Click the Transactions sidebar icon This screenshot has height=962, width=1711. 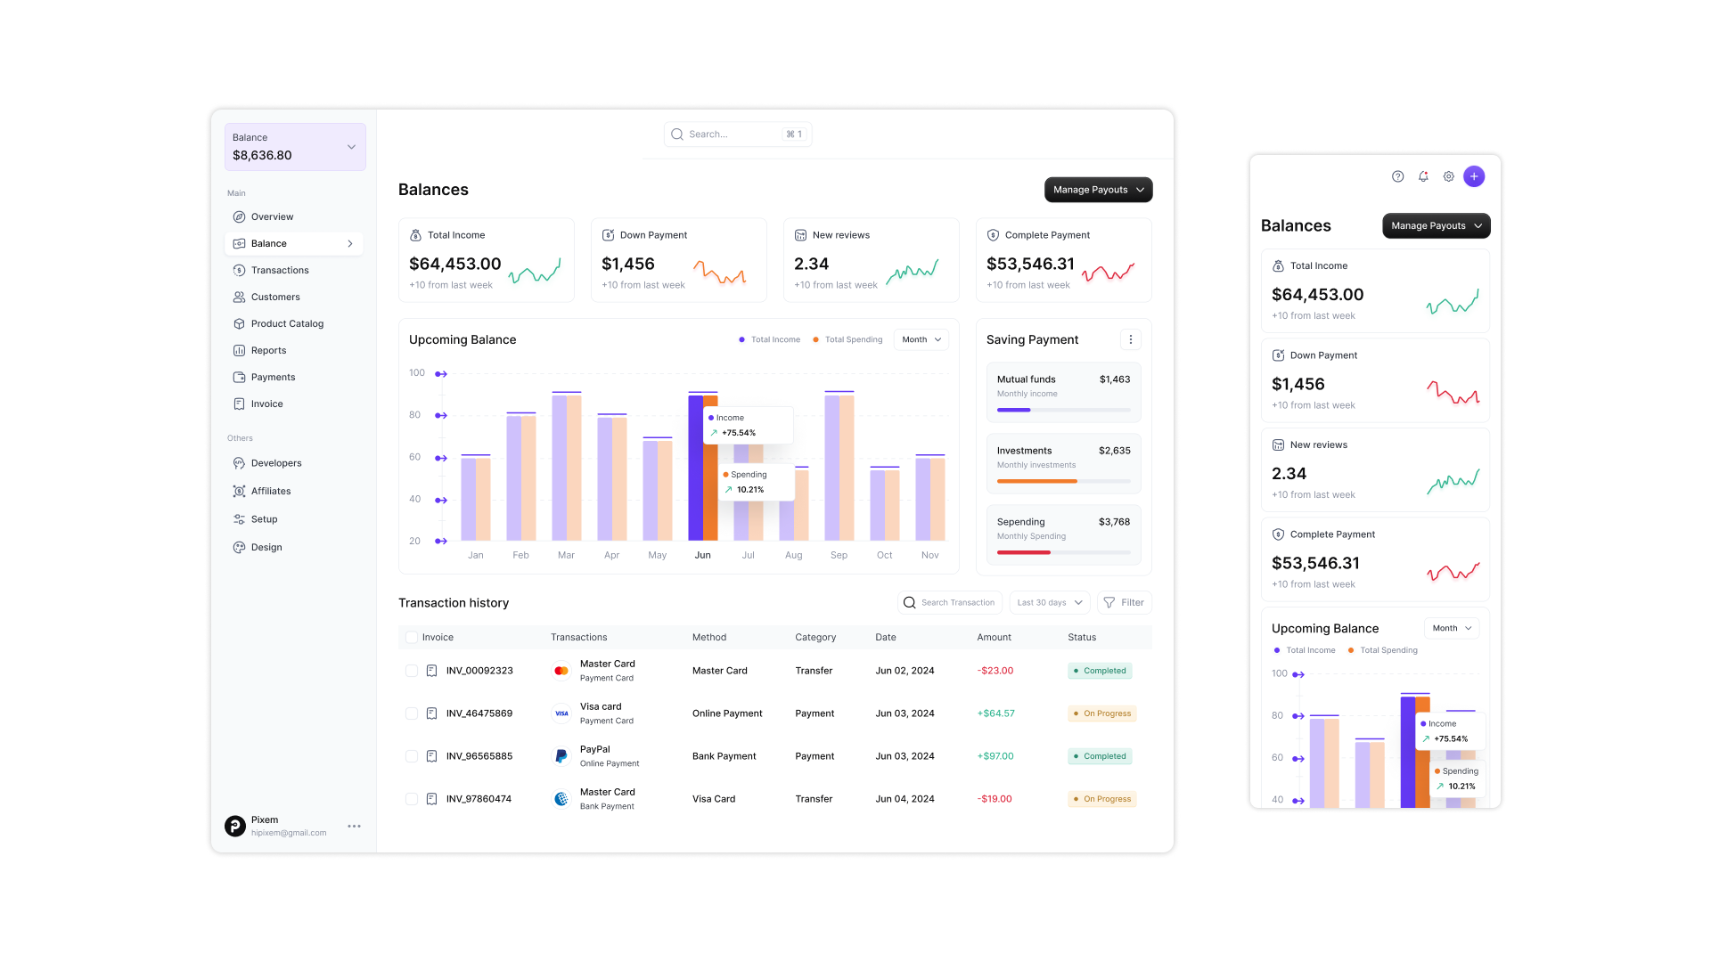click(240, 269)
